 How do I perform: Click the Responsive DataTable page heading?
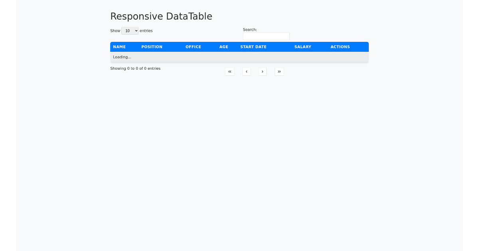click(x=161, y=16)
